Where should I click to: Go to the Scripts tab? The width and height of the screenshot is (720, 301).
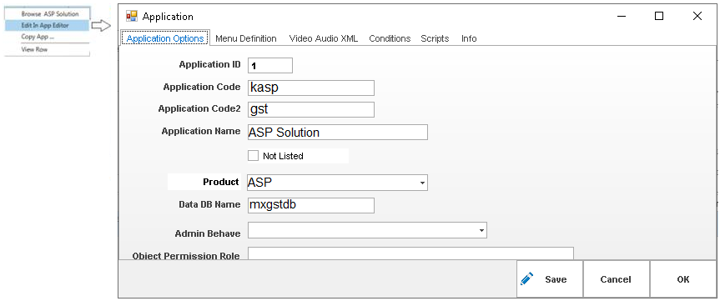(x=435, y=38)
